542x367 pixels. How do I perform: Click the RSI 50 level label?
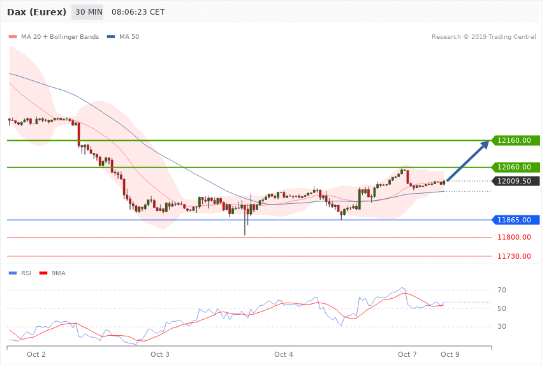[502, 308]
